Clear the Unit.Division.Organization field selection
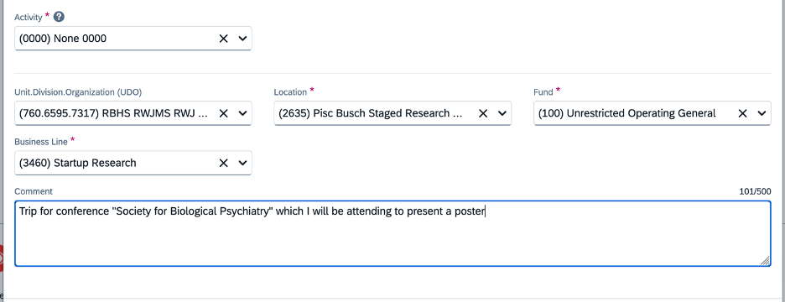 pyautogui.click(x=223, y=114)
